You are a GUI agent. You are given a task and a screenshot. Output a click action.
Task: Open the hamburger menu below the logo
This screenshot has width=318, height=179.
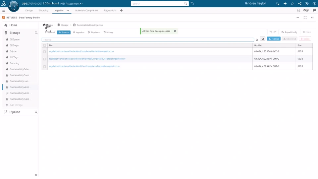tap(3, 10)
